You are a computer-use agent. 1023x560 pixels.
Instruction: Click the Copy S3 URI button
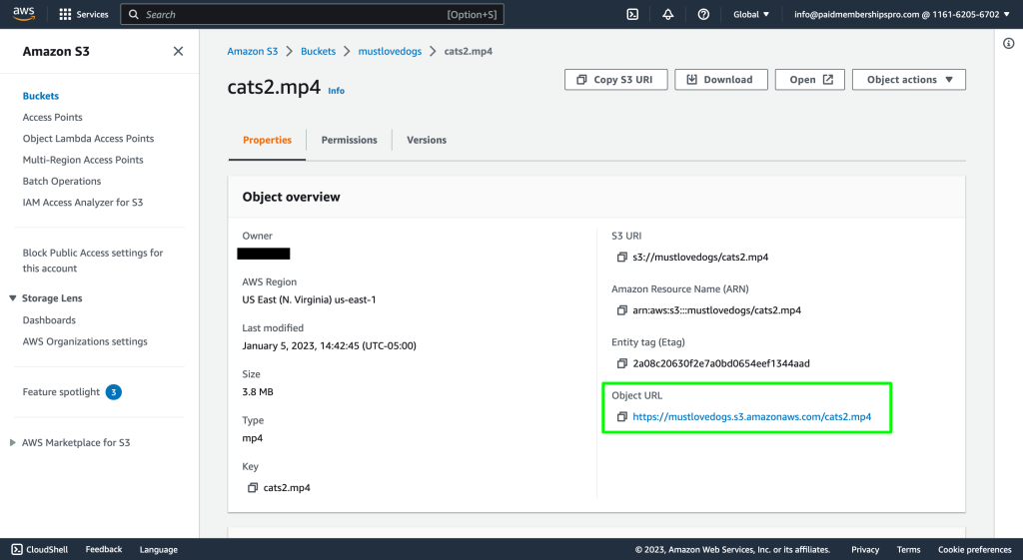pos(615,80)
